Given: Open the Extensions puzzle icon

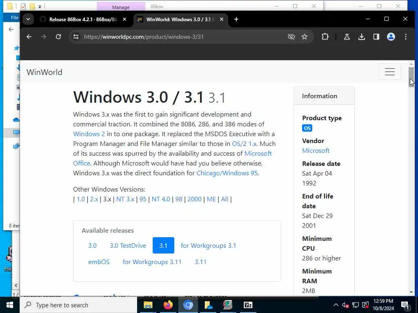Looking at the screenshot, I should click(x=325, y=37).
